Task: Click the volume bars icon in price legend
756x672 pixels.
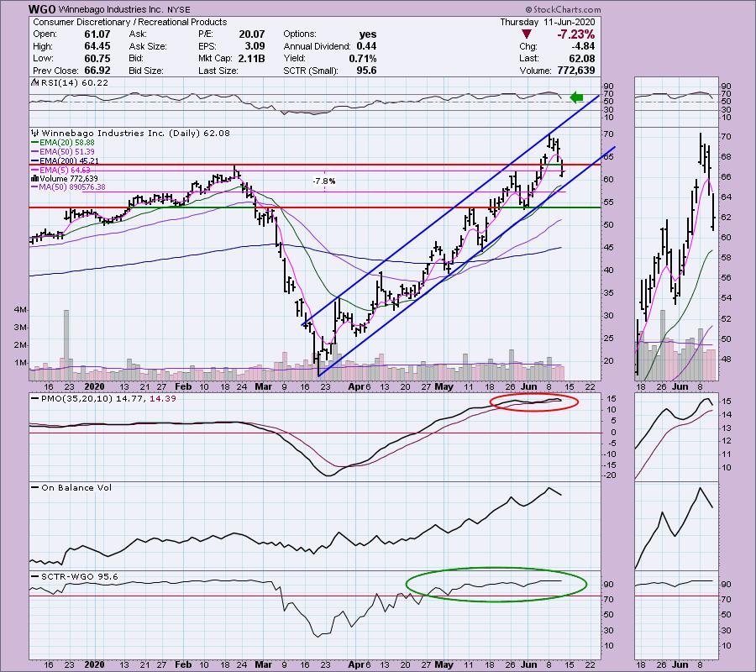Action: coord(35,178)
